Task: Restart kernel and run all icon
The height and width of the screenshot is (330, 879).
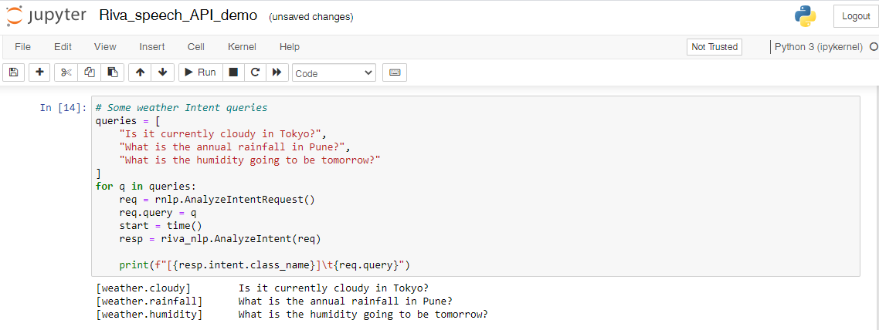Action: coord(277,72)
